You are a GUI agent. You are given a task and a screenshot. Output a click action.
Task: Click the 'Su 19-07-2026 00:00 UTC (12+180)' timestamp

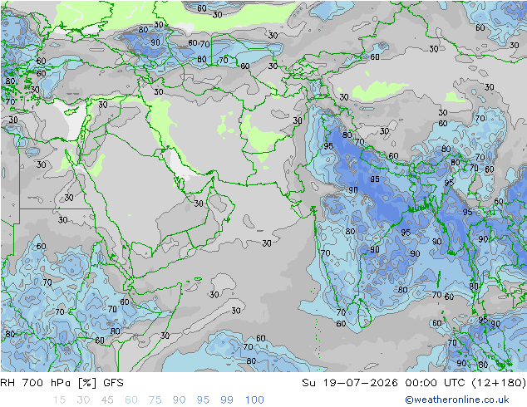(x=414, y=383)
